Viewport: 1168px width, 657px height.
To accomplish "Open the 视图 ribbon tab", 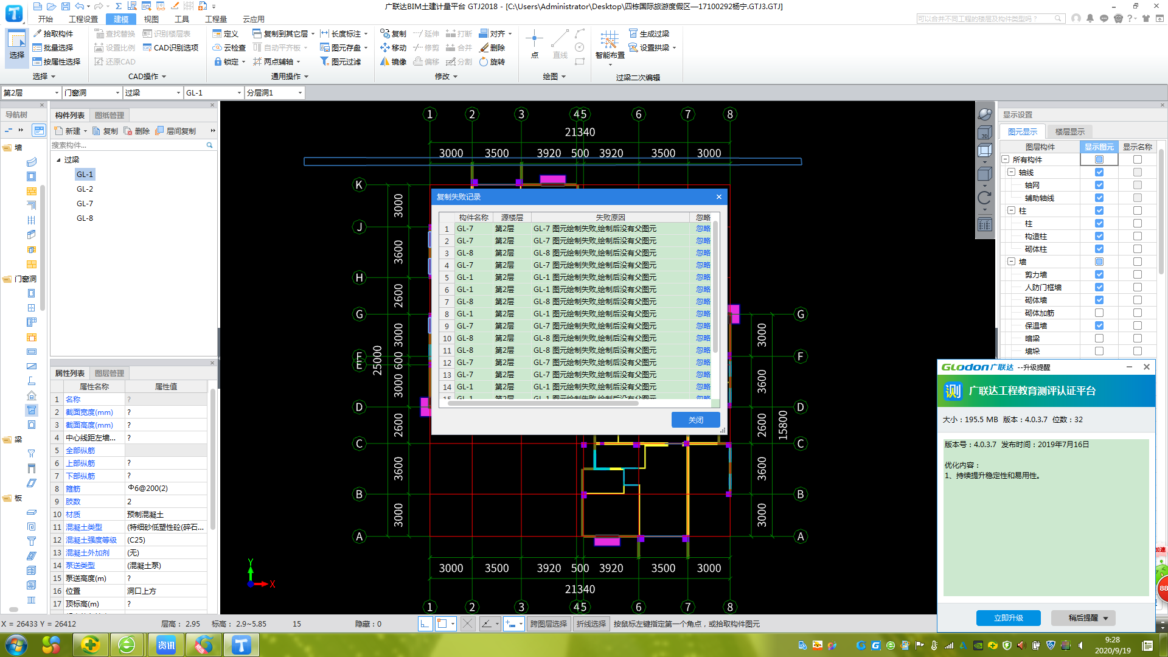I will point(151,19).
